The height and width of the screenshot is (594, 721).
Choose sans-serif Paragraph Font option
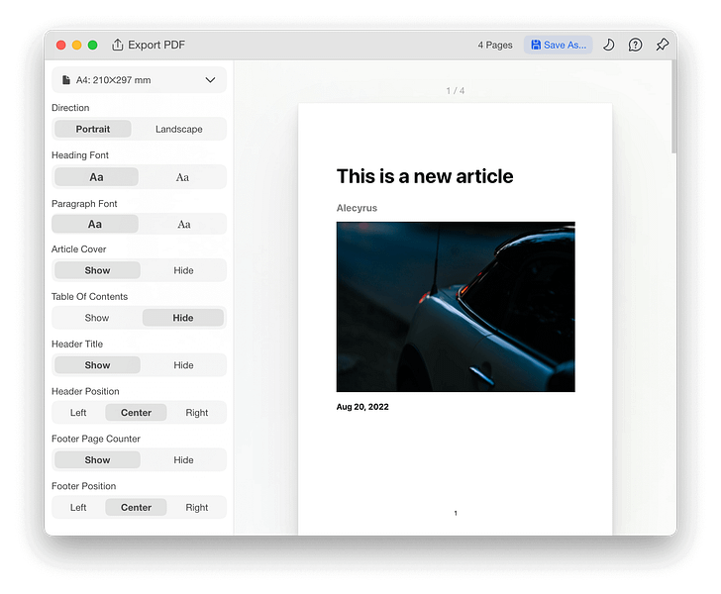[x=95, y=224]
